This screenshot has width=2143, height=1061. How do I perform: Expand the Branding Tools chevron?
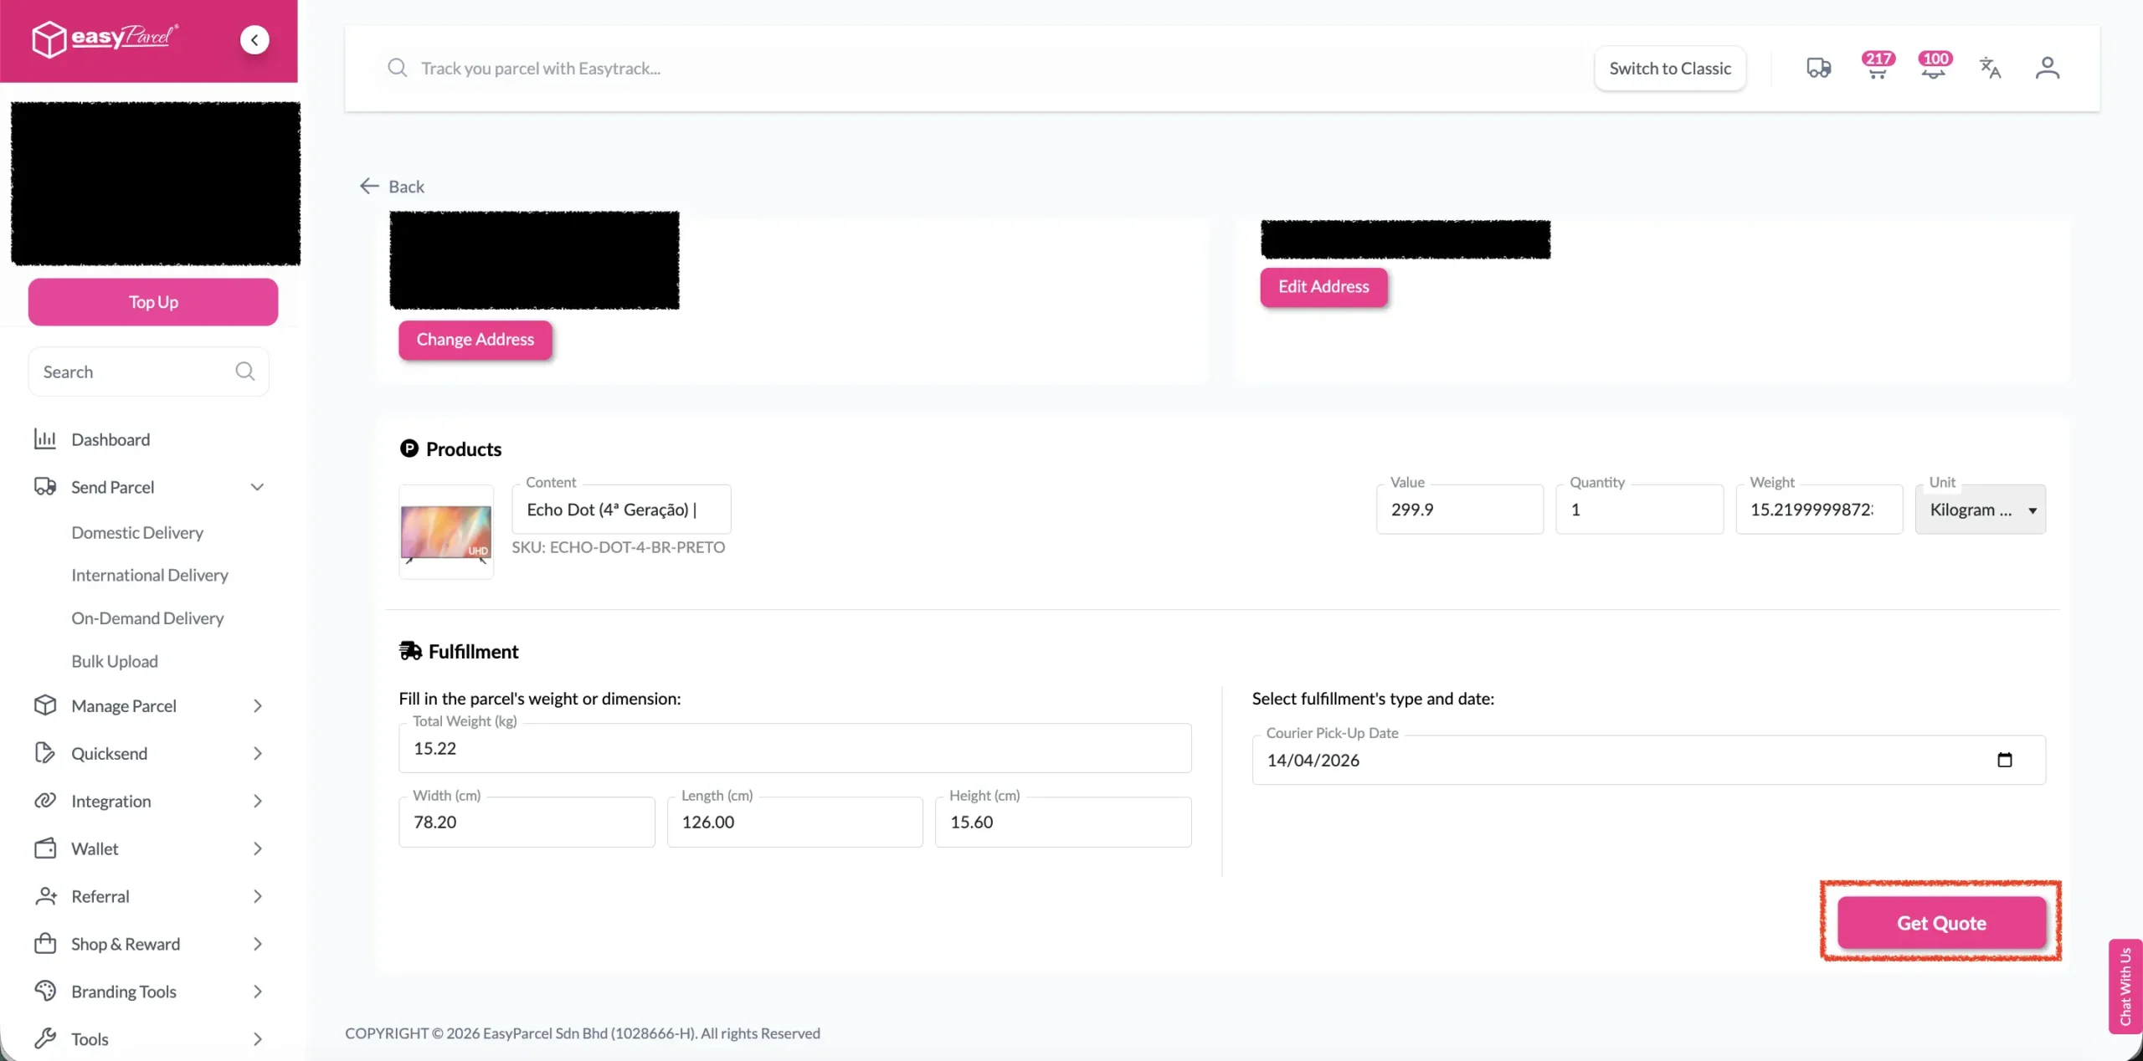tap(258, 992)
